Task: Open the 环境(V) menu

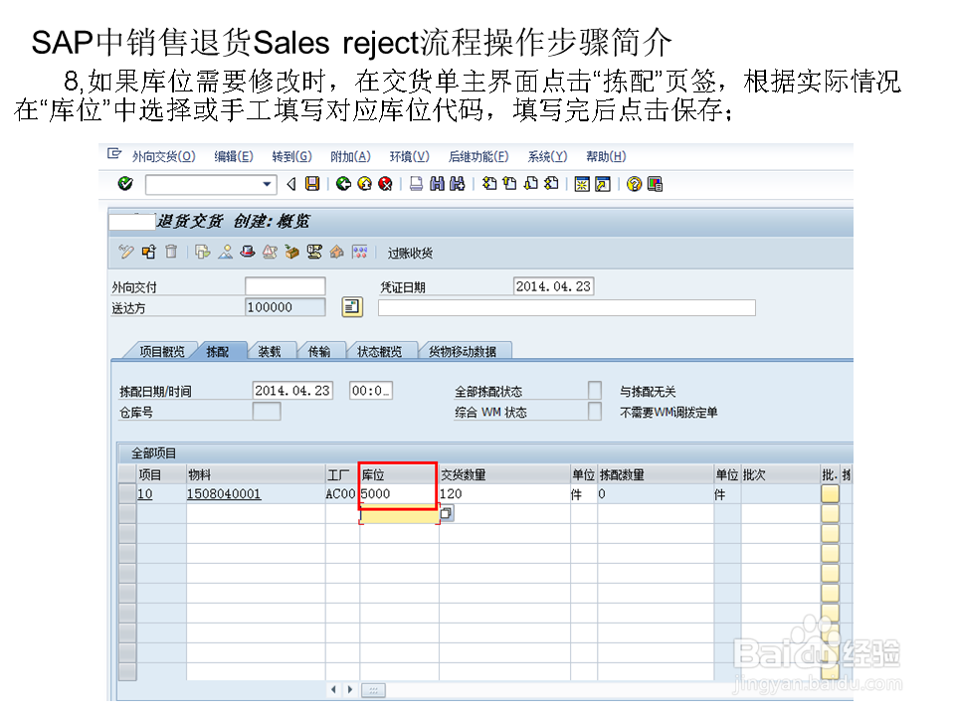Action: click(409, 156)
